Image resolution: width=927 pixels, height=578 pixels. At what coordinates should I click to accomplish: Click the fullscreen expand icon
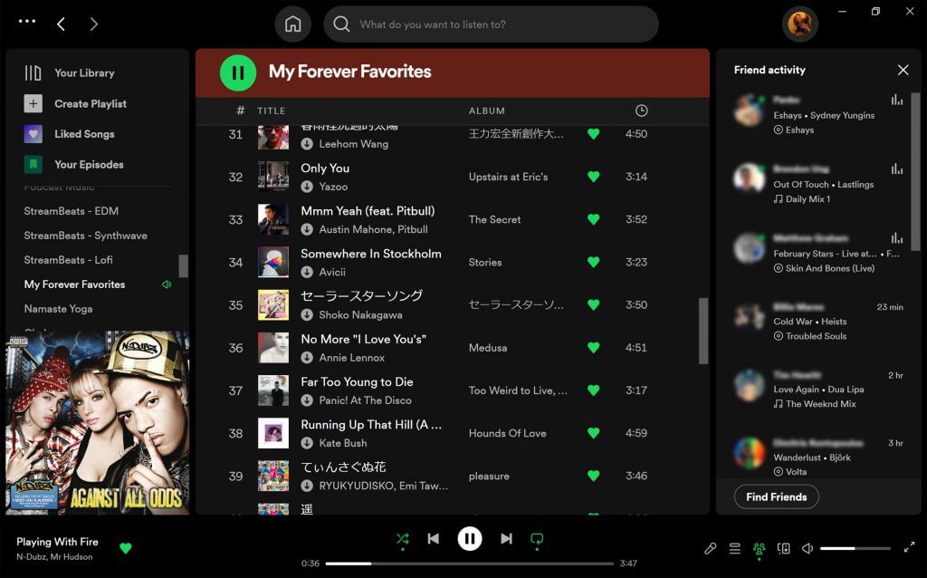(909, 548)
